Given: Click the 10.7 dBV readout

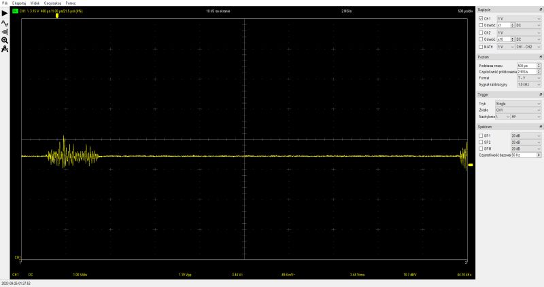Looking at the screenshot, I should (x=409, y=275).
